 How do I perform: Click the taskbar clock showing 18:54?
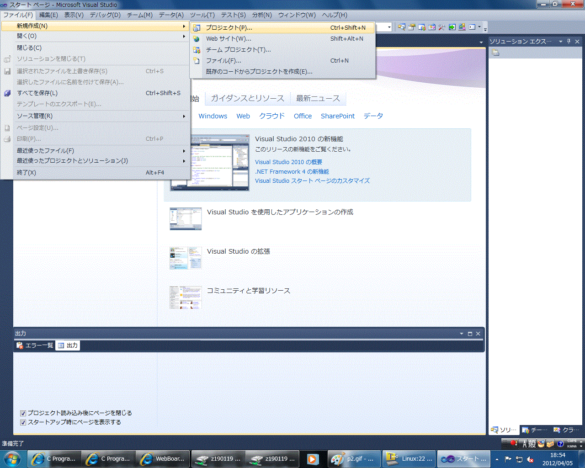[x=558, y=459]
